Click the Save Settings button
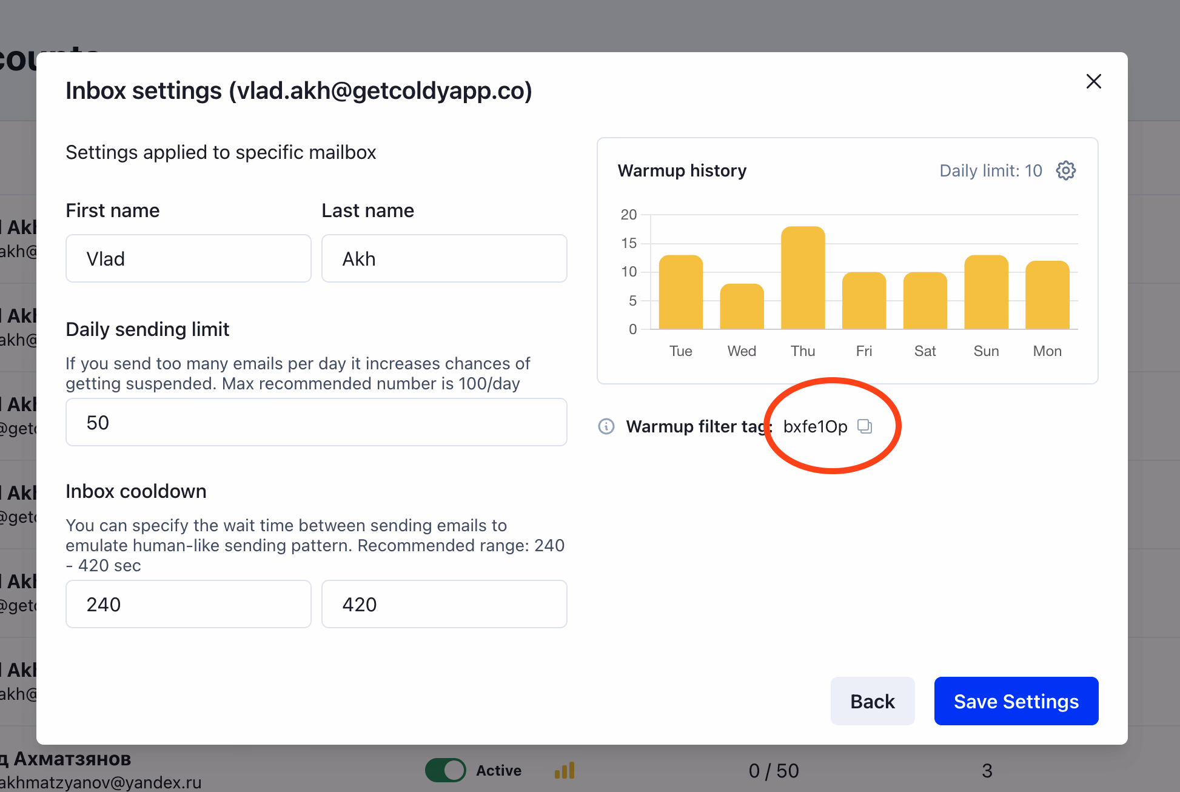 (x=1016, y=701)
